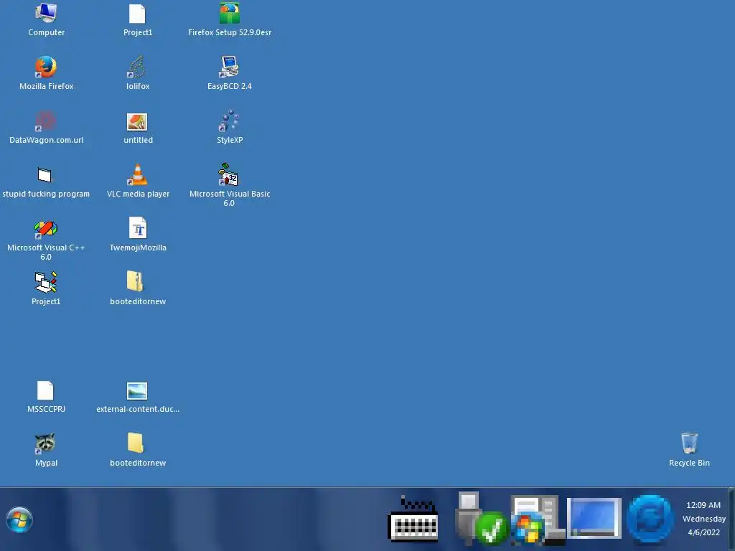Select the lolifox shortcut icon
Image resolution: width=735 pixels, height=551 pixels.
click(x=137, y=72)
